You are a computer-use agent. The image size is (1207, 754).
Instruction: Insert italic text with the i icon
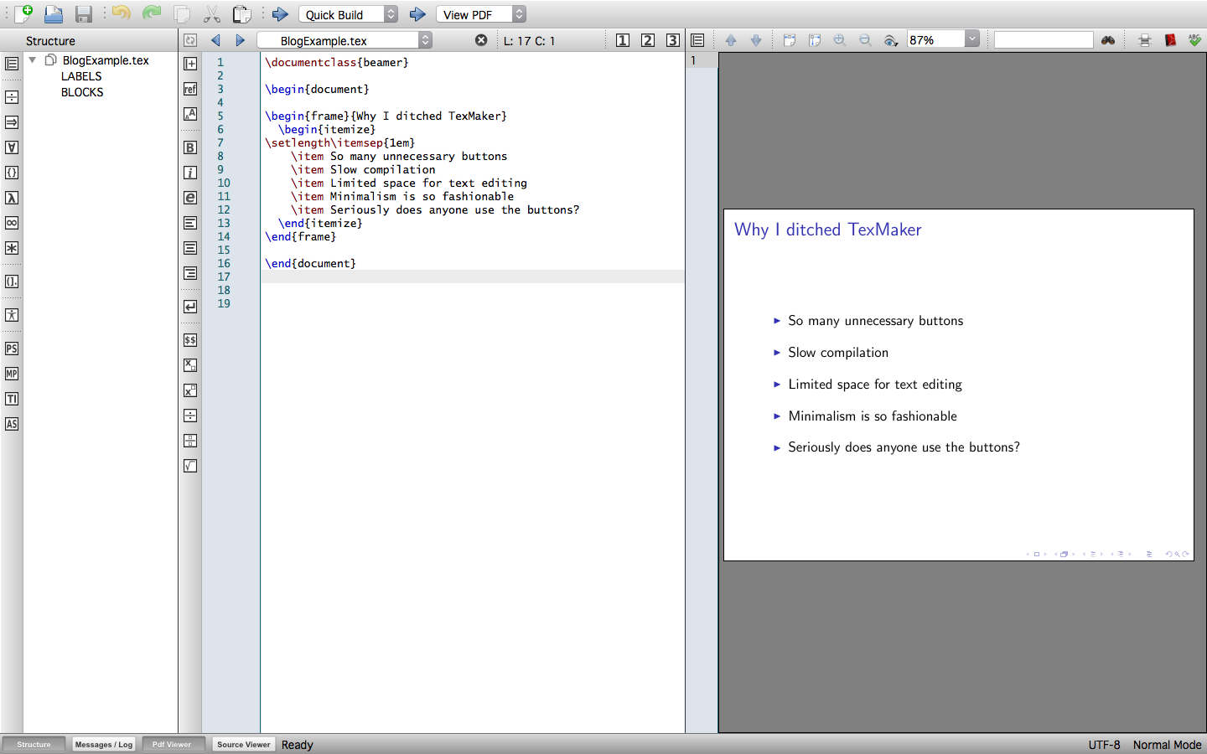(x=190, y=173)
